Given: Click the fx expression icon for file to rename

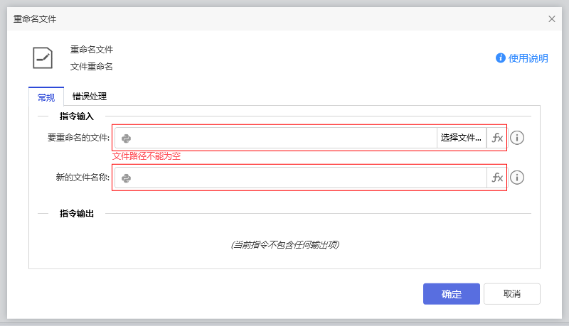Looking at the screenshot, I should (497, 138).
